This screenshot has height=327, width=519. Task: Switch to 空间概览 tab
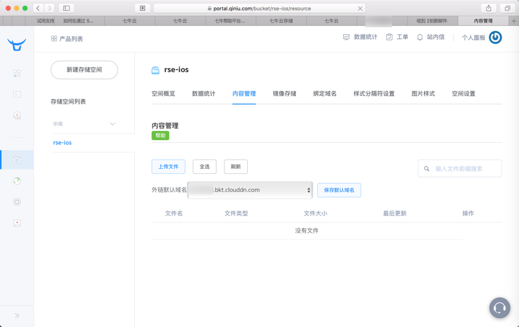click(x=163, y=93)
